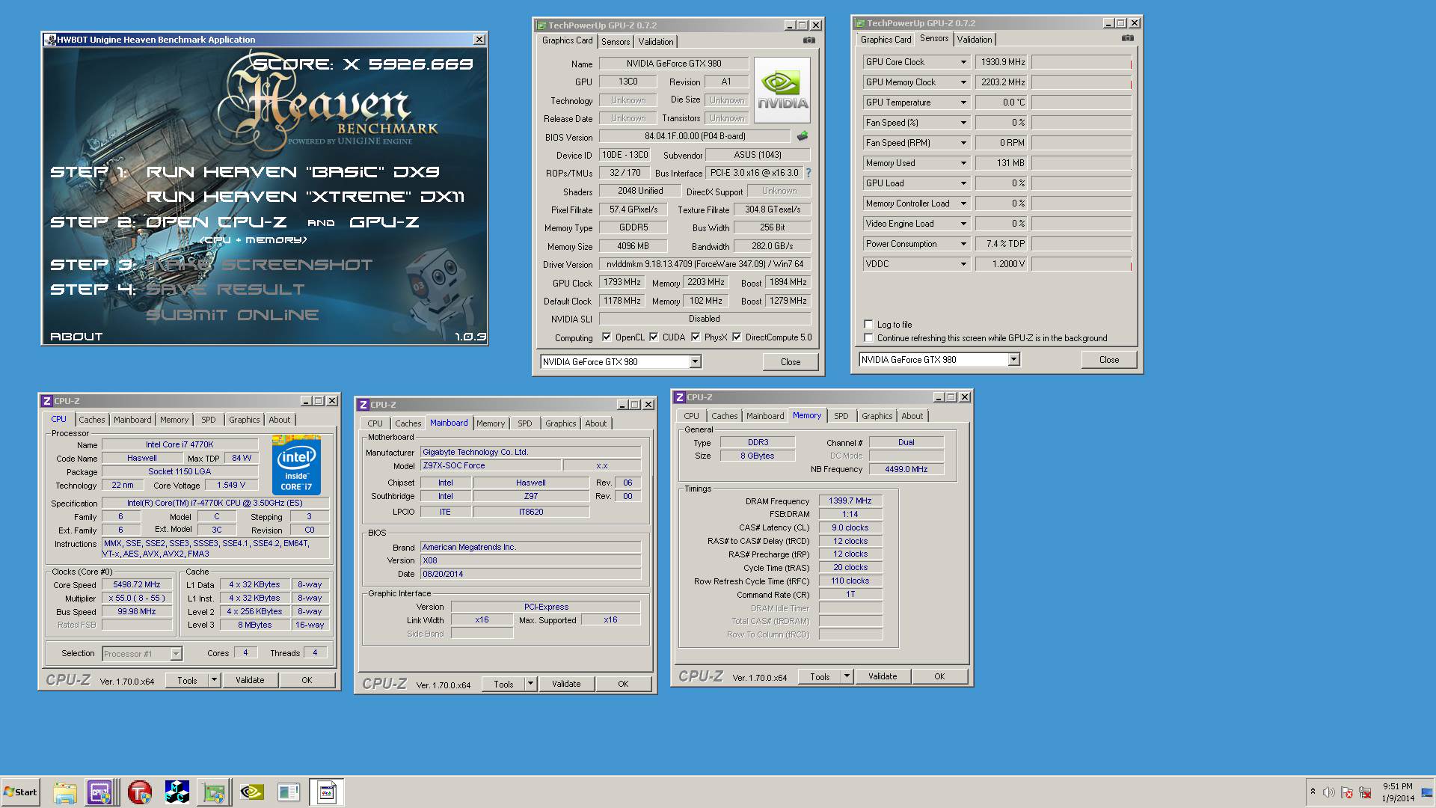The width and height of the screenshot is (1436, 808).
Task: Click the window-panel taskbar icon next to NVIDIA
Action: [289, 792]
